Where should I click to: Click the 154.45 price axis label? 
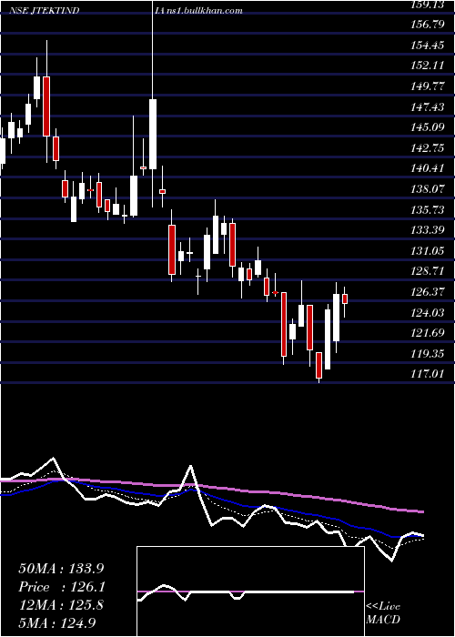(428, 45)
